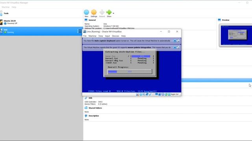
Task: Open Input menu in Unix VM window
Action: pos(107,36)
